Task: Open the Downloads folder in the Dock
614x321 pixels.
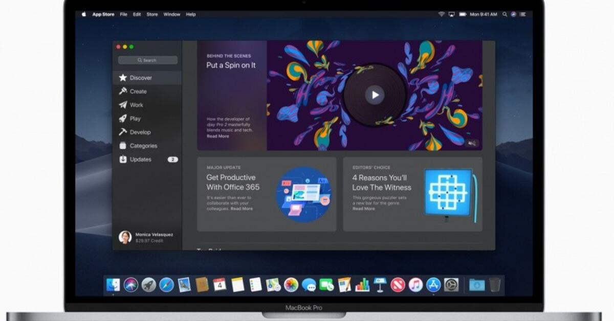Action: (x=476, y=285)
